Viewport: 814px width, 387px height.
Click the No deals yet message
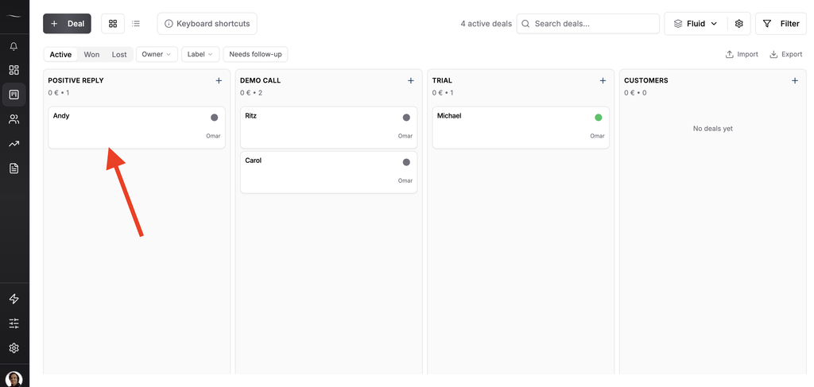[713, 128]
